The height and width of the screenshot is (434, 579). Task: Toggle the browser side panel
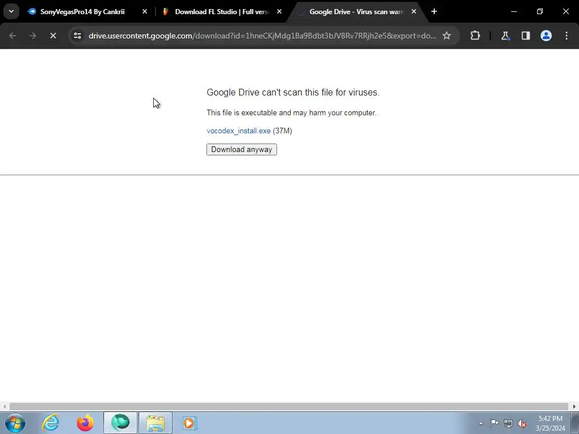pyautogui.click(x=525, y=36)
